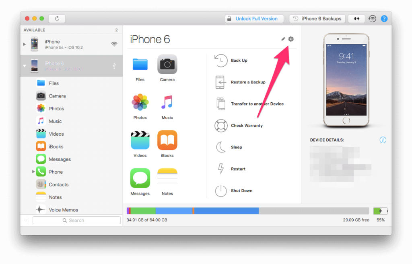Click the storage usage bar

pos(247,211)
